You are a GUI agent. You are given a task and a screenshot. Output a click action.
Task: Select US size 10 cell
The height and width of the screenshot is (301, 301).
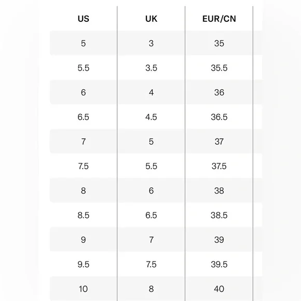(84, 289)
